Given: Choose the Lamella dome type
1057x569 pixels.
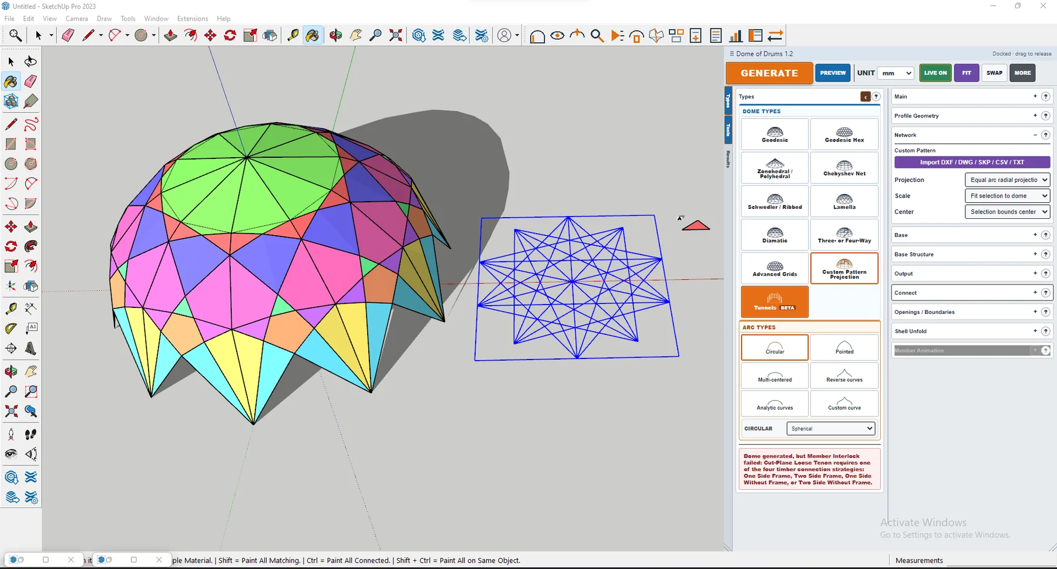Looking at the screenshot, I should click(x=844, y=201).
